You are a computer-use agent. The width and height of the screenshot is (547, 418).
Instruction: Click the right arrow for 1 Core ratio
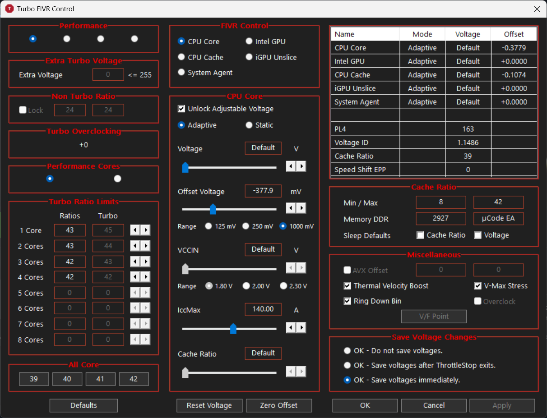(145, 230)
